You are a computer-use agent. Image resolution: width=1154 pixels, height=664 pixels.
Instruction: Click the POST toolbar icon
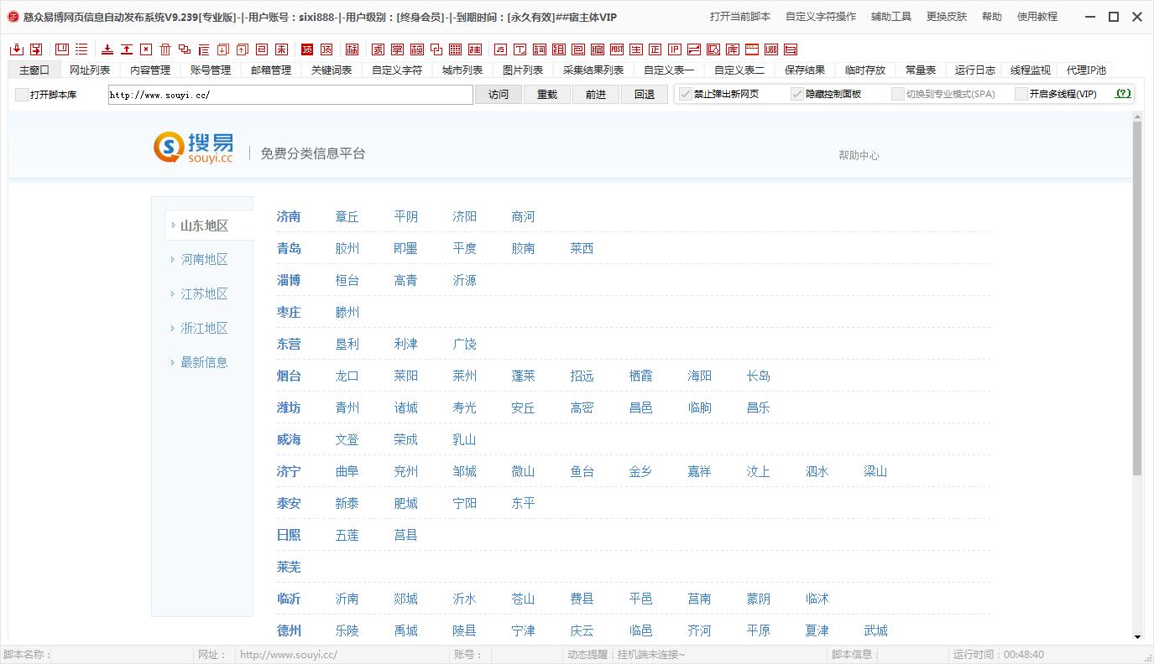tap(617, 49)
